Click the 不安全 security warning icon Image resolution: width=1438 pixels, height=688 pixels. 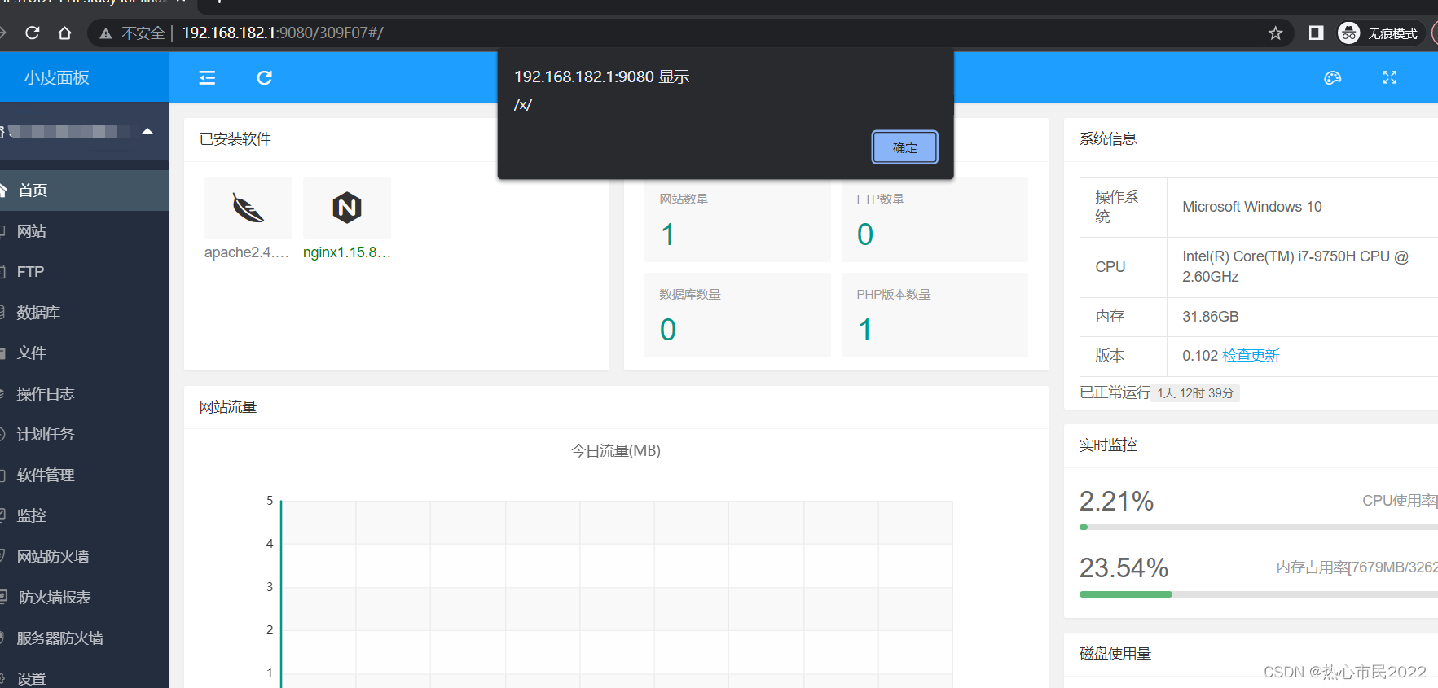point(106,33)
